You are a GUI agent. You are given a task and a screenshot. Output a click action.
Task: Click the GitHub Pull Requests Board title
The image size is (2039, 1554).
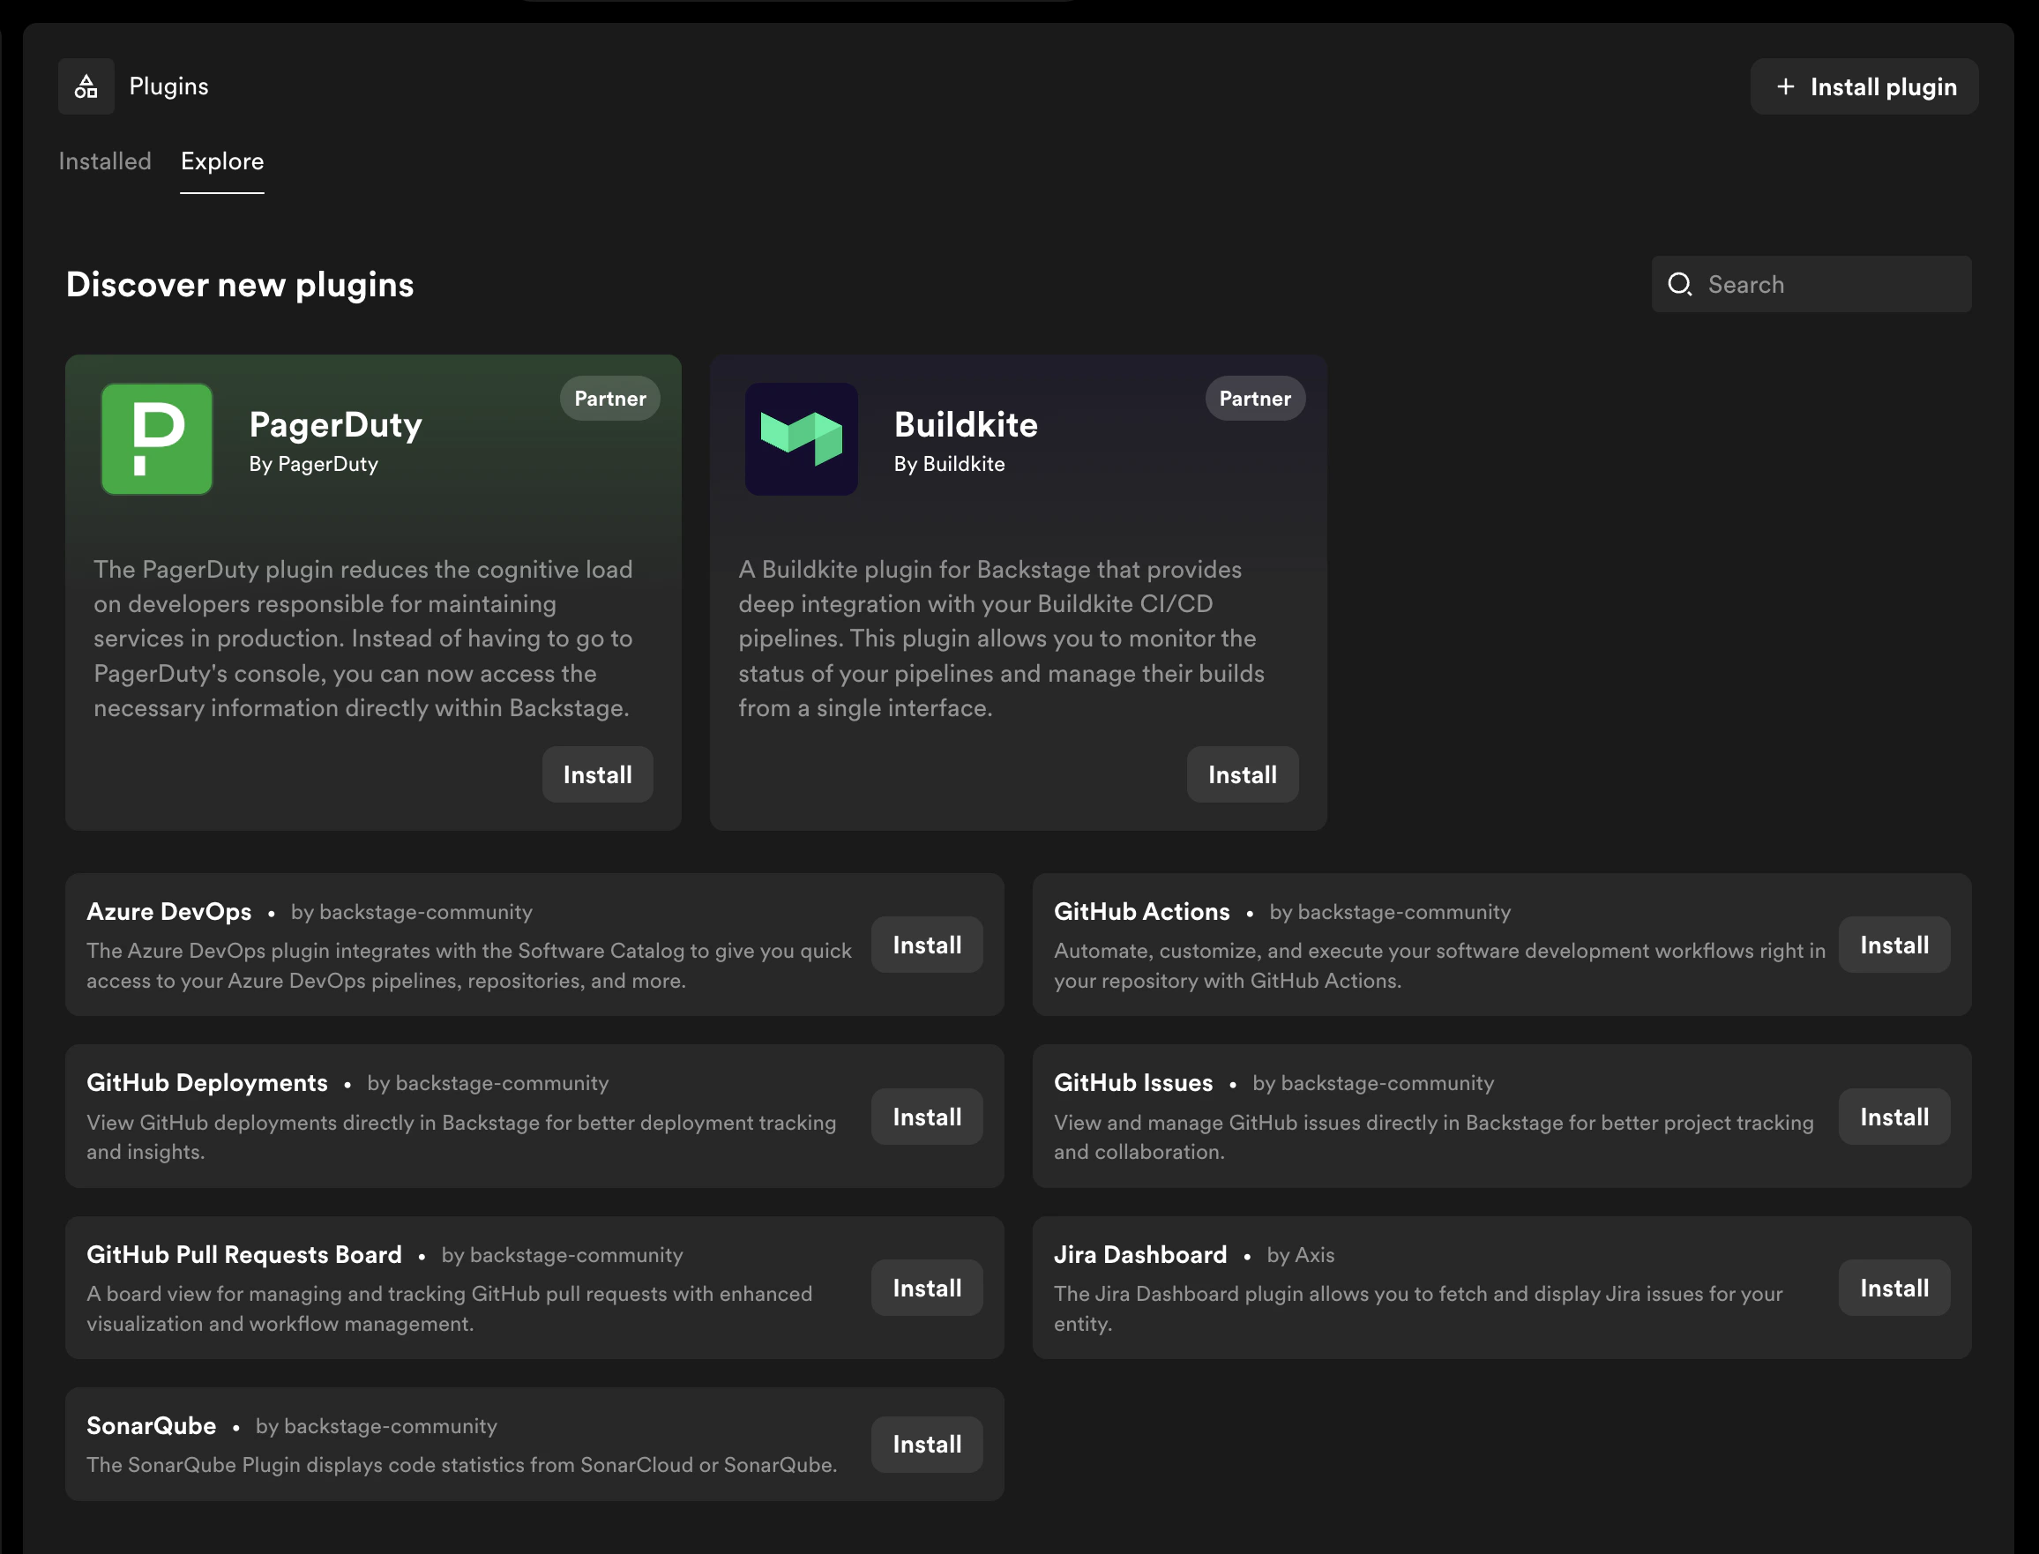(x=244, y=1254)
